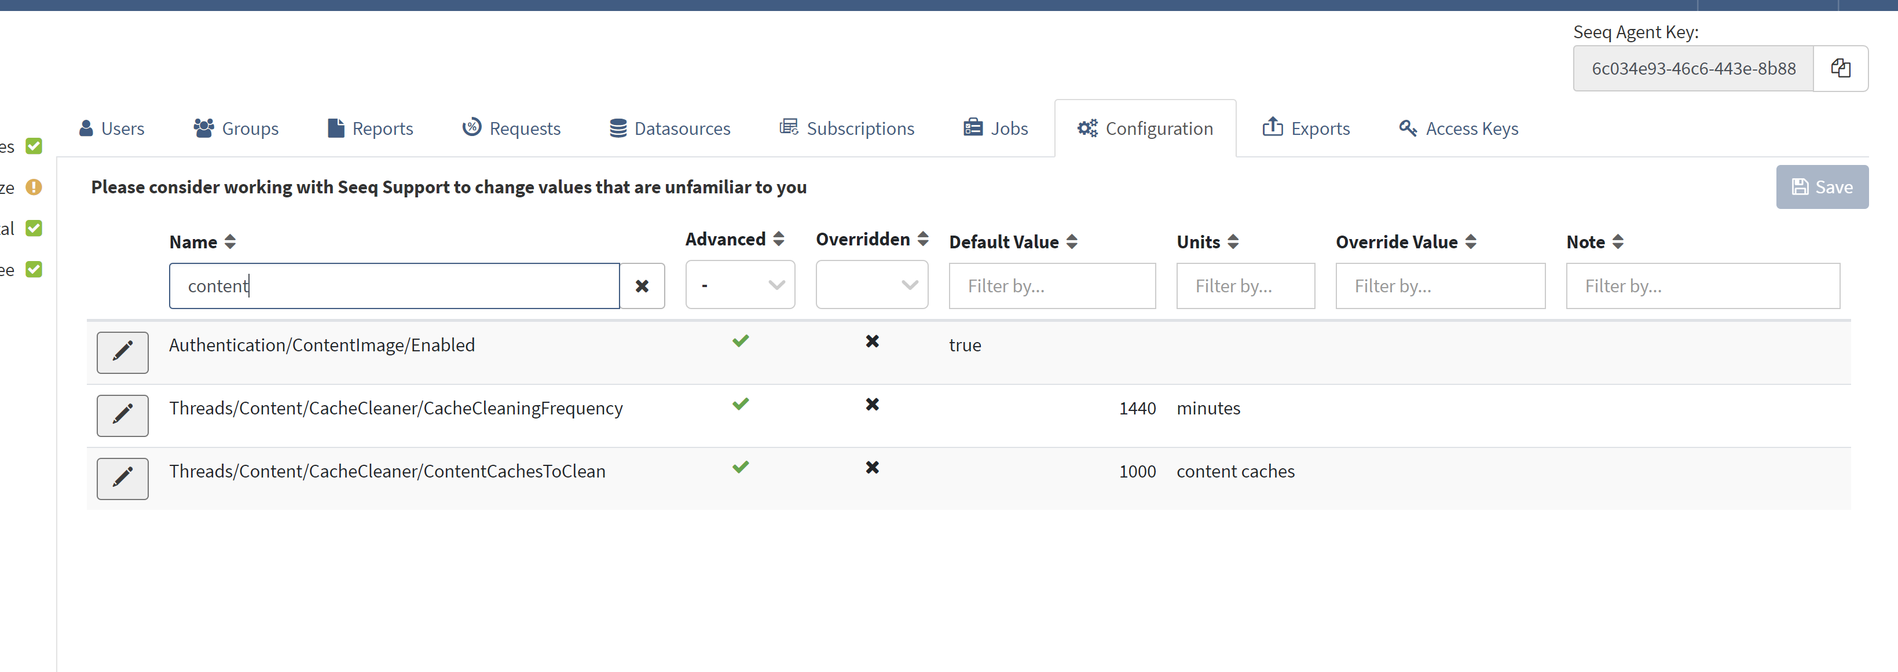Image resolution: width=1898 pixels, height=672 pixels.
Task: Copy the Seeq Agent Key to clipboard
Action: 1840,68
